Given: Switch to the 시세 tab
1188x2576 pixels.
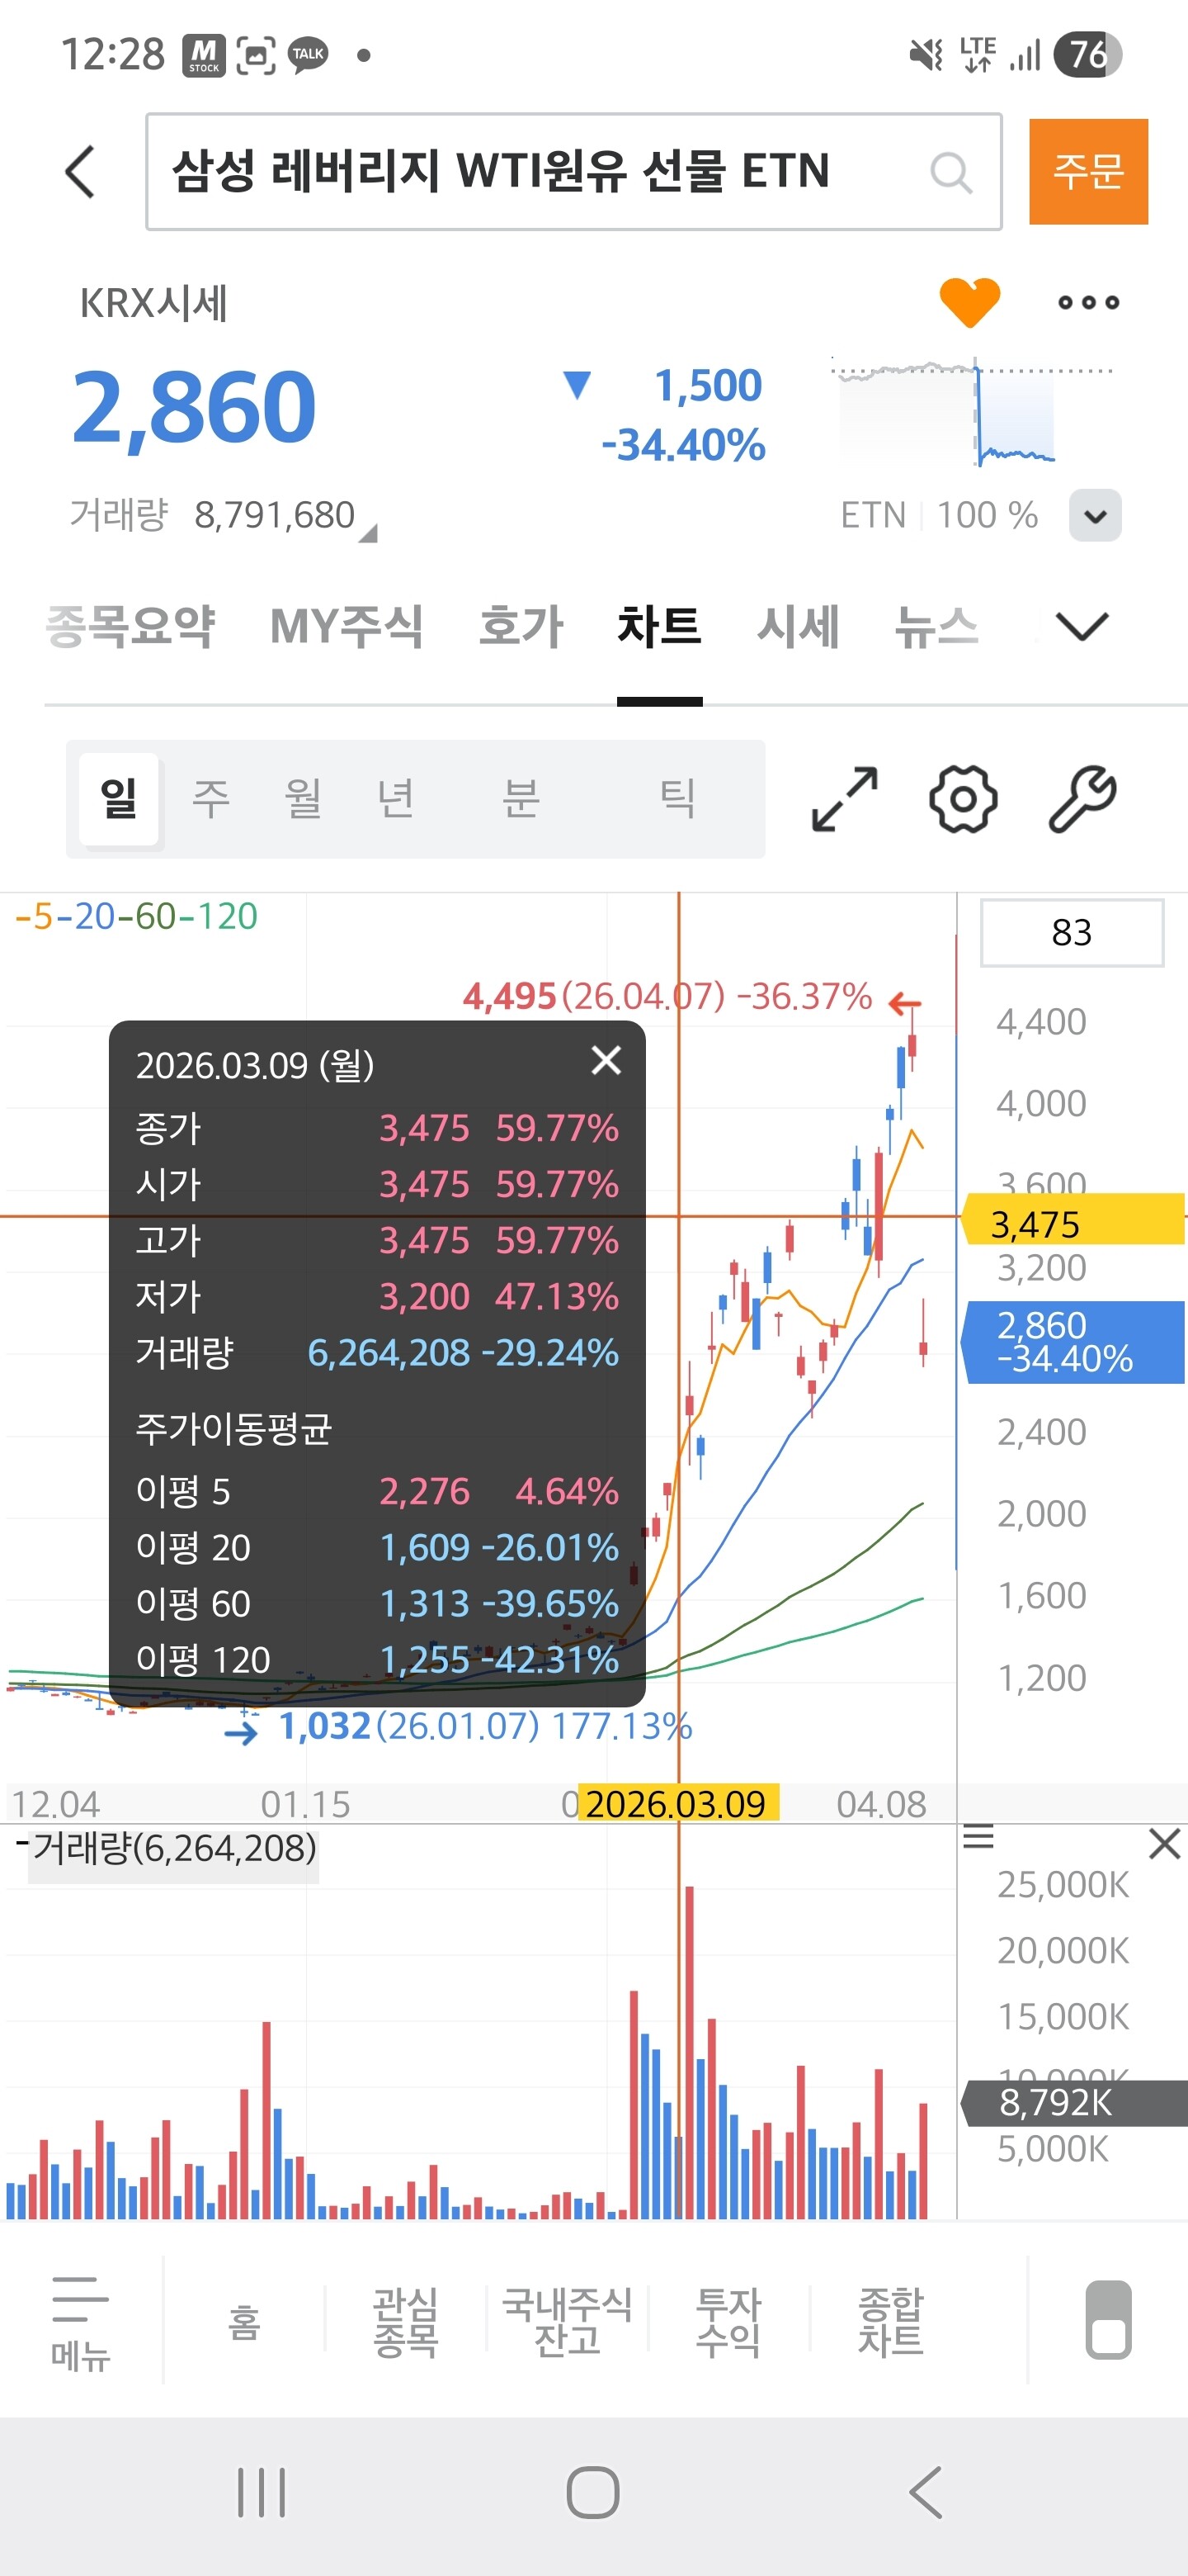Looking at the screenshot, I should 797,627.
